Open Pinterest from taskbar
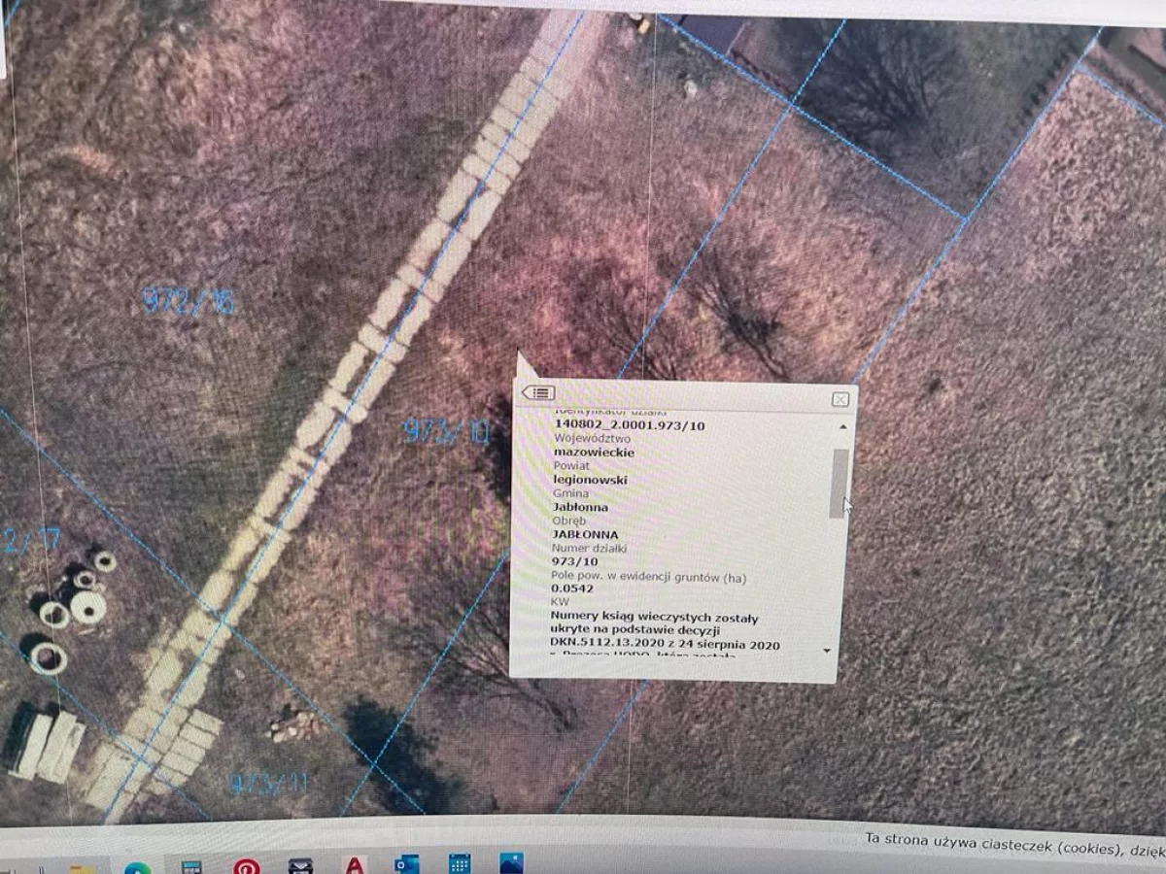1166x874 pixels. (247, 865)
